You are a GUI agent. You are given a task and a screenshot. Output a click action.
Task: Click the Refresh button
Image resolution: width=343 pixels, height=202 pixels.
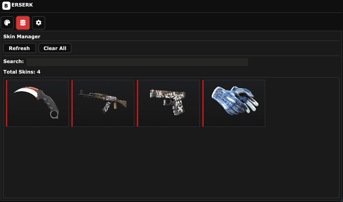19,48
